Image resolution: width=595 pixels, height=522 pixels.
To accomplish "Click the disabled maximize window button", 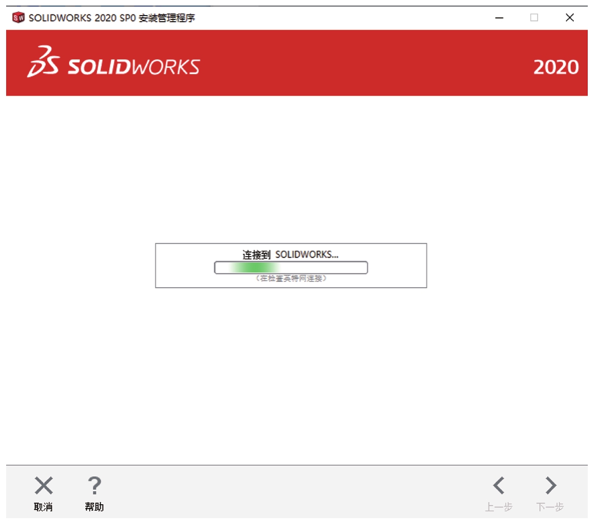I will (534, 17).
